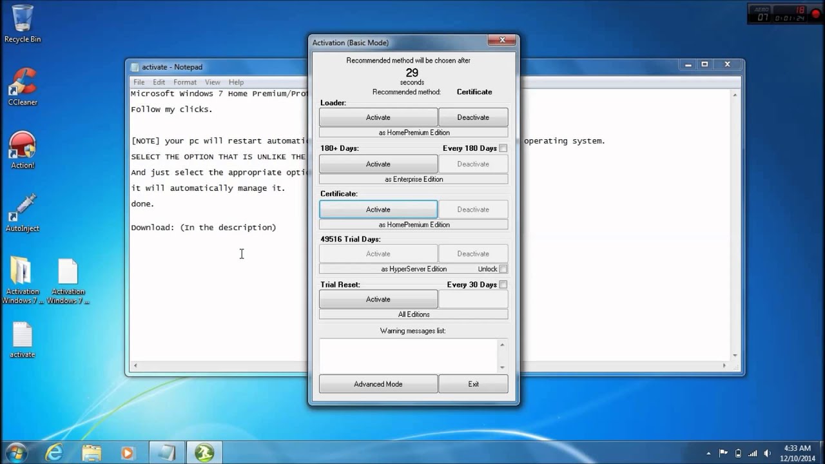
Task: Open the File menu in Notepad
Action: [139, 82]
